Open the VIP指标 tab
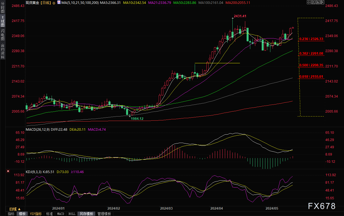344x216 pixels. (x=36, y=214)
